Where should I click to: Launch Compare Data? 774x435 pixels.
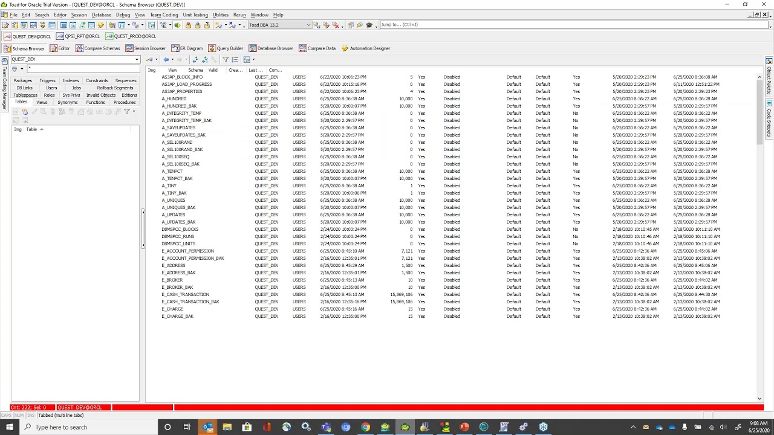pyautogui.click(x=317, y=48)
